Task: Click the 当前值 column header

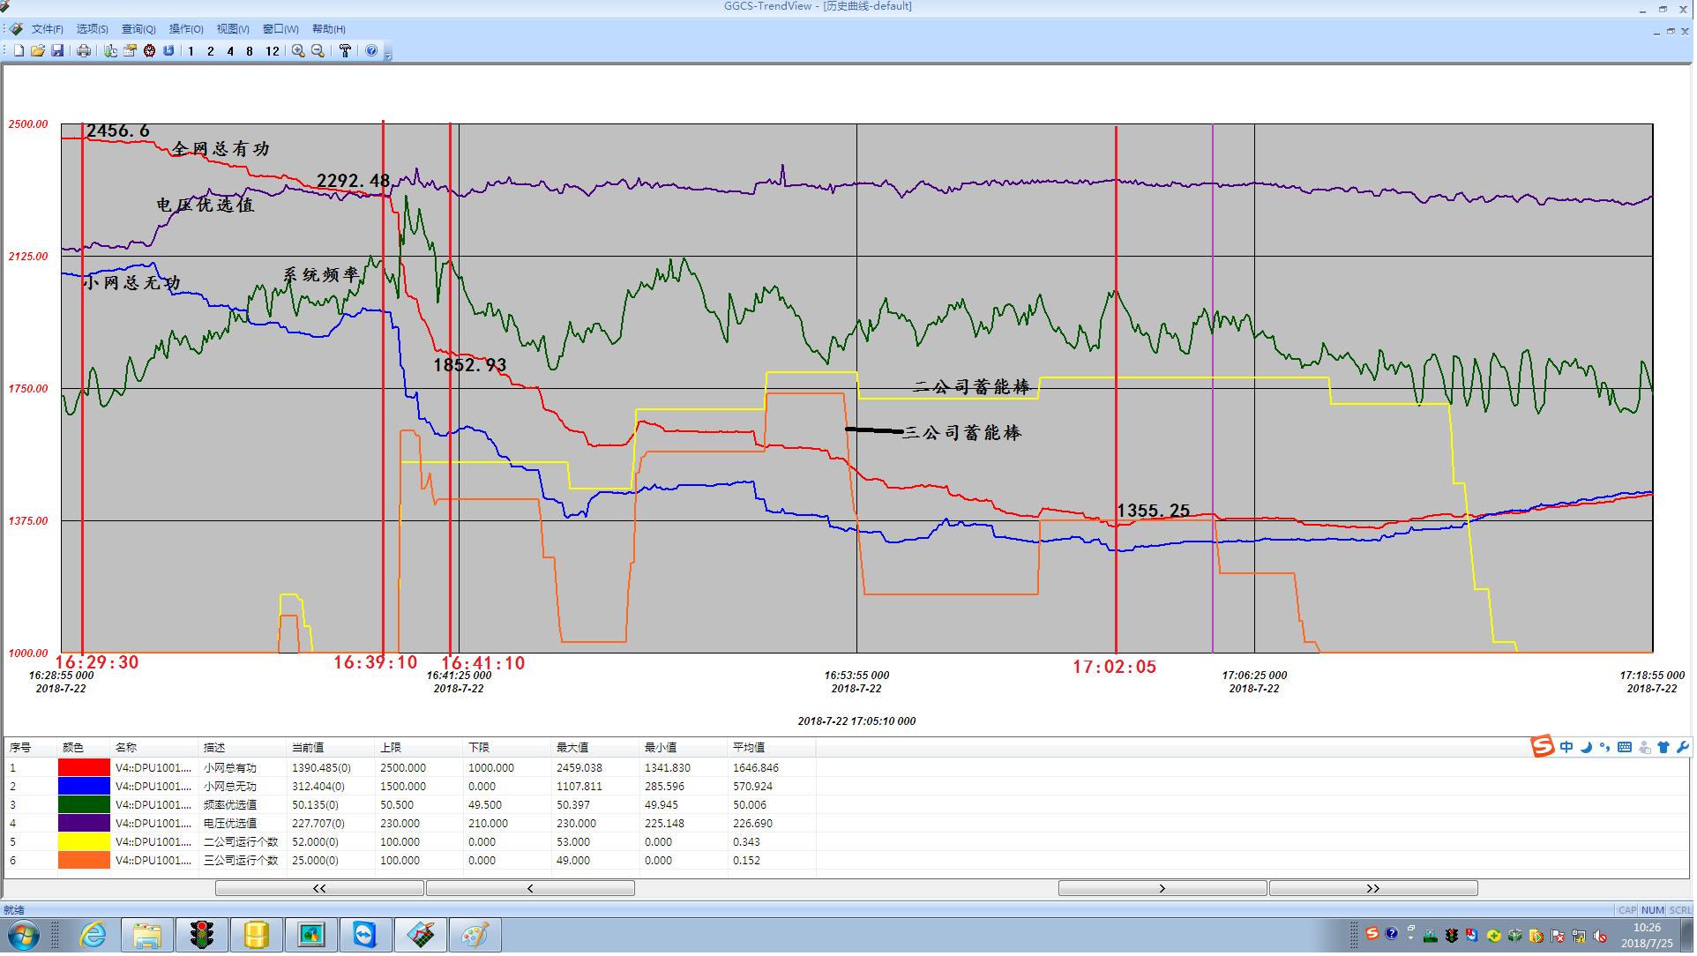Action: 331,748
